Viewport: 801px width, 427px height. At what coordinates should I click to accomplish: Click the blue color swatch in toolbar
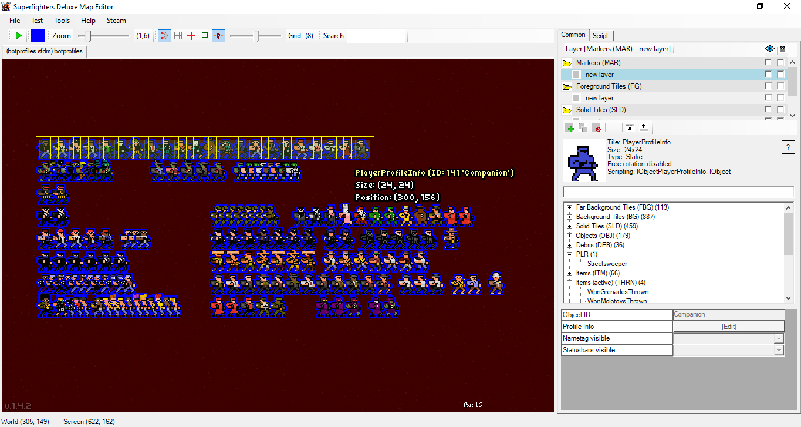point(38,36)
